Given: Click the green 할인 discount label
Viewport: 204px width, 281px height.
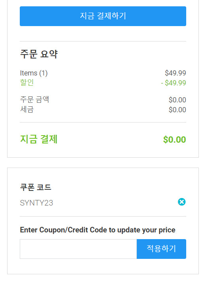Looking at the screenshot, I should [27, 83].
